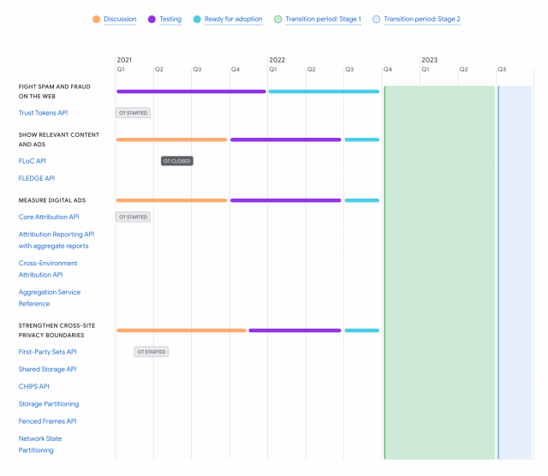The image size is (548, 476).
Task: Click OT STARTED badge beside Trust Tokens API
Action: [x=133, y=113]
